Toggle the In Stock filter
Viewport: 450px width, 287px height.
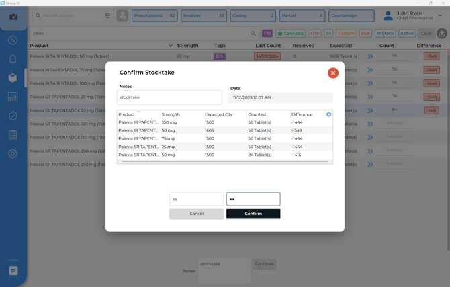pyautogui.click(x=385, y=33)
